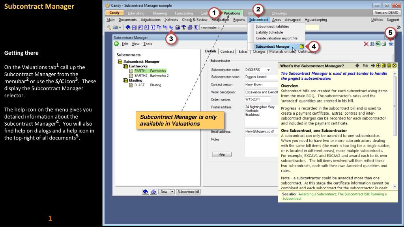Image resolution: width=404 pixels, height=227 pixels.
Task: Click the Adj toolbar icon
Action: [x=165, y=28]
